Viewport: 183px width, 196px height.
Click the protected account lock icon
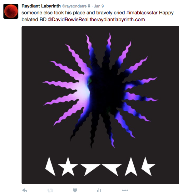pos(89,6)
